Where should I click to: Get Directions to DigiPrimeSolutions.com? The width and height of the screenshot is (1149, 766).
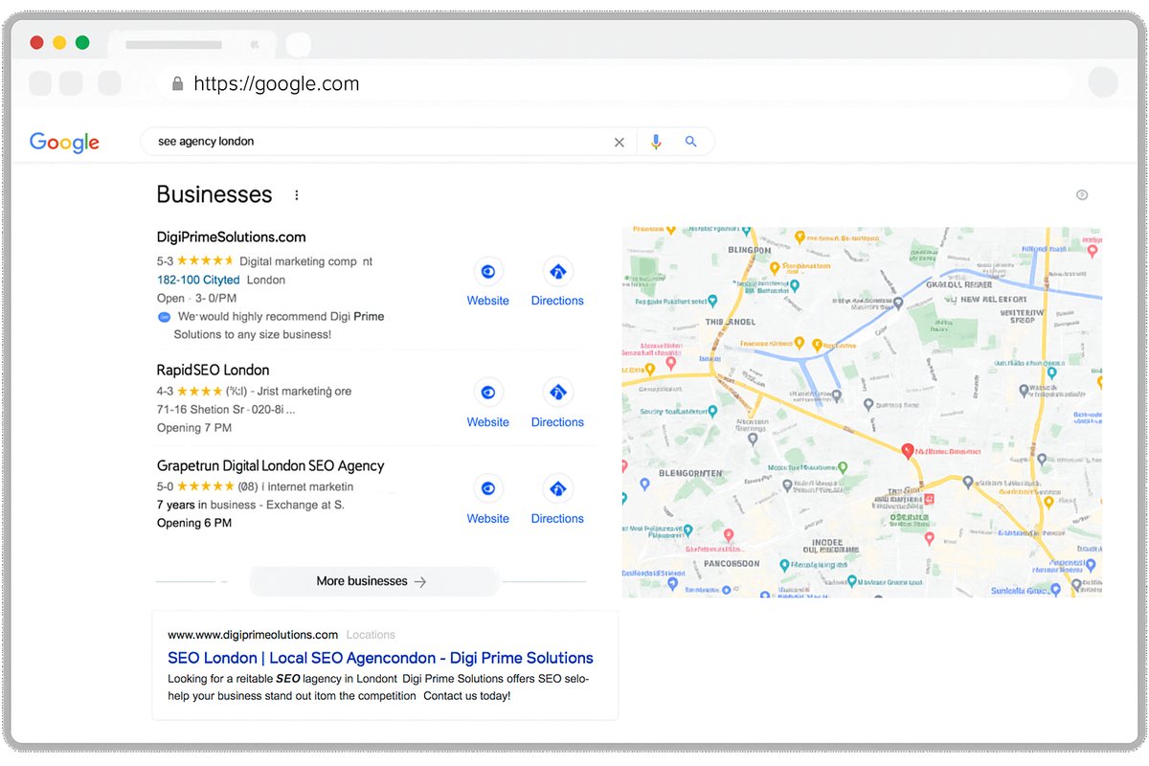click(x=557, y=282)
